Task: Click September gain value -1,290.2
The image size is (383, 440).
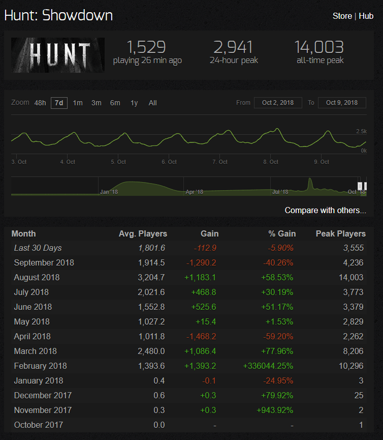Action: pos(201,262)
